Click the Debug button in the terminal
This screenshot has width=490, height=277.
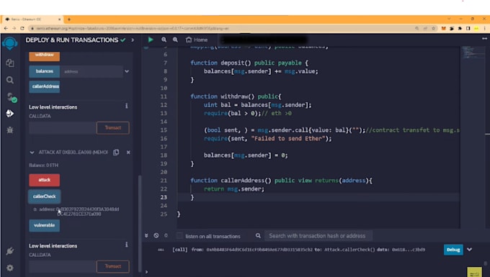pyautogui.click(x=453, y=250)
